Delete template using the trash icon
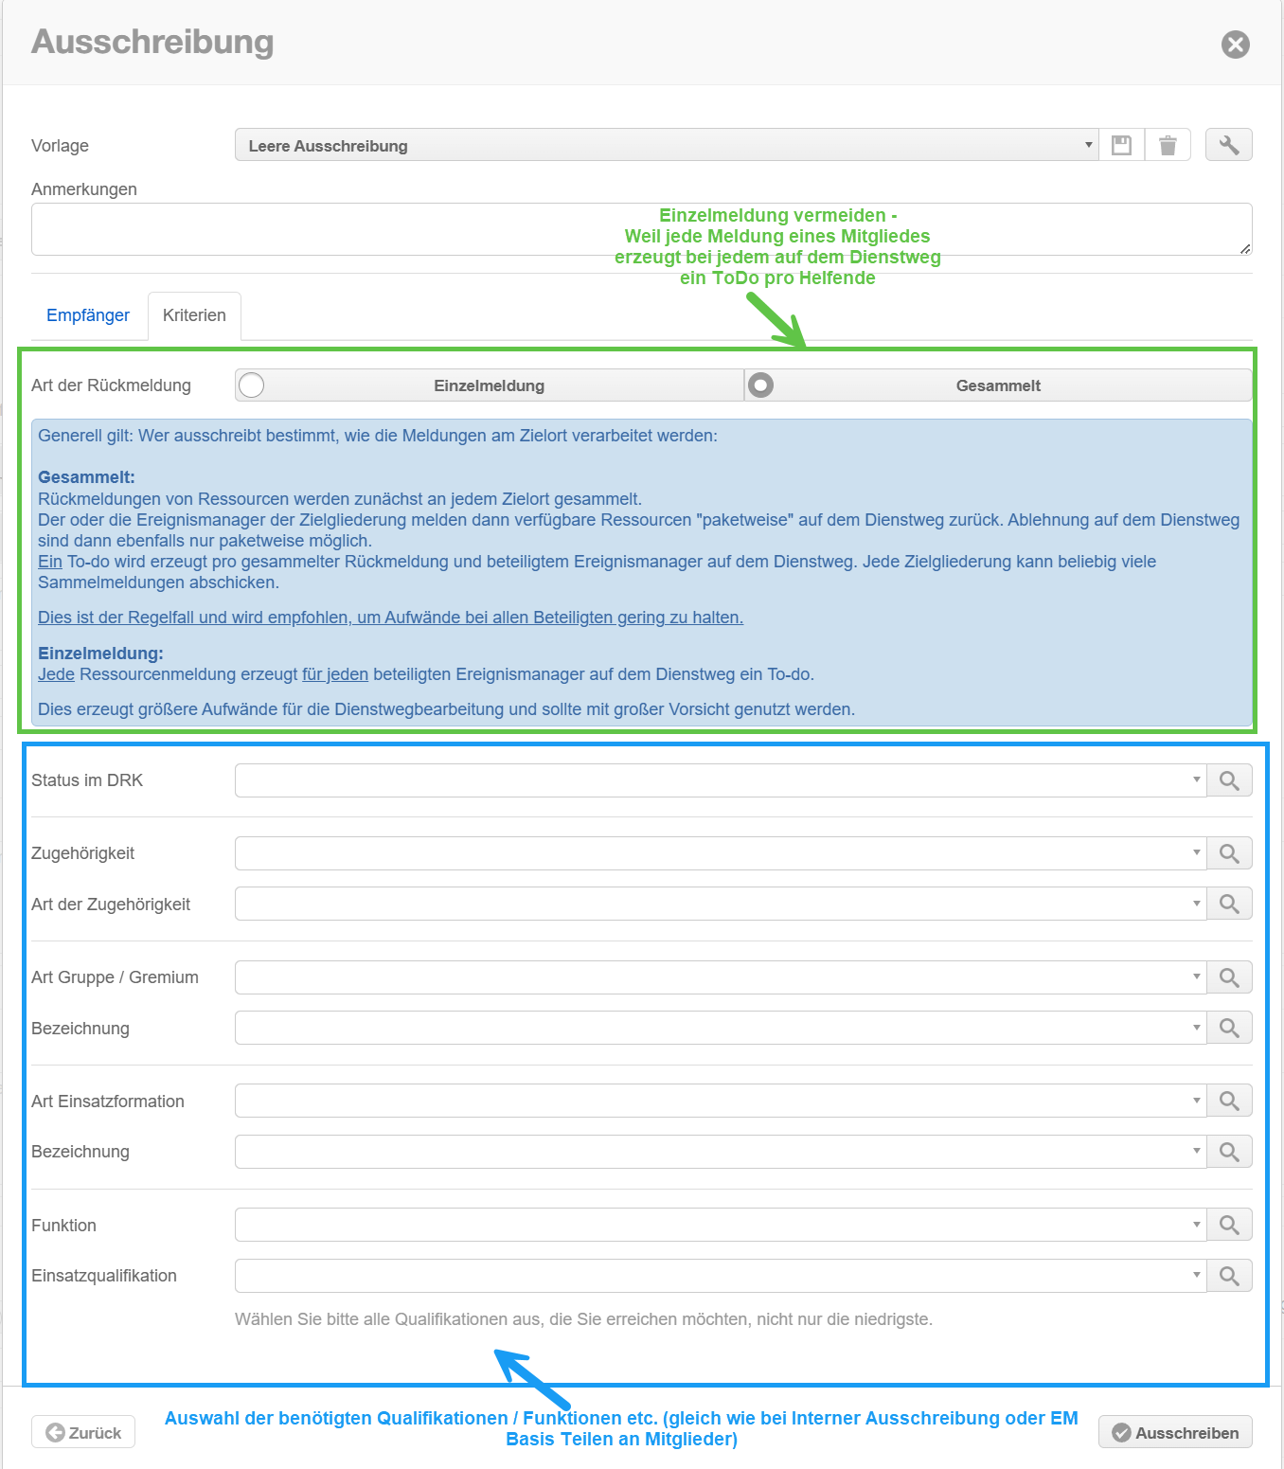Viewport: 1284px width, 1469px height. (x=1168, y=145)
